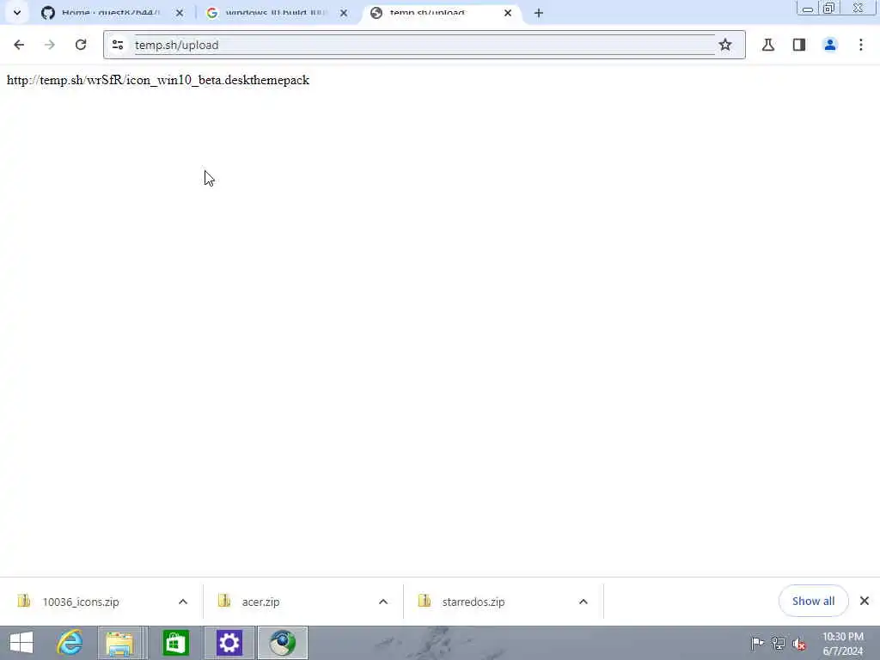Open a new tab with plus button
The image size is (880, 660).
click(x=539, y=12)
